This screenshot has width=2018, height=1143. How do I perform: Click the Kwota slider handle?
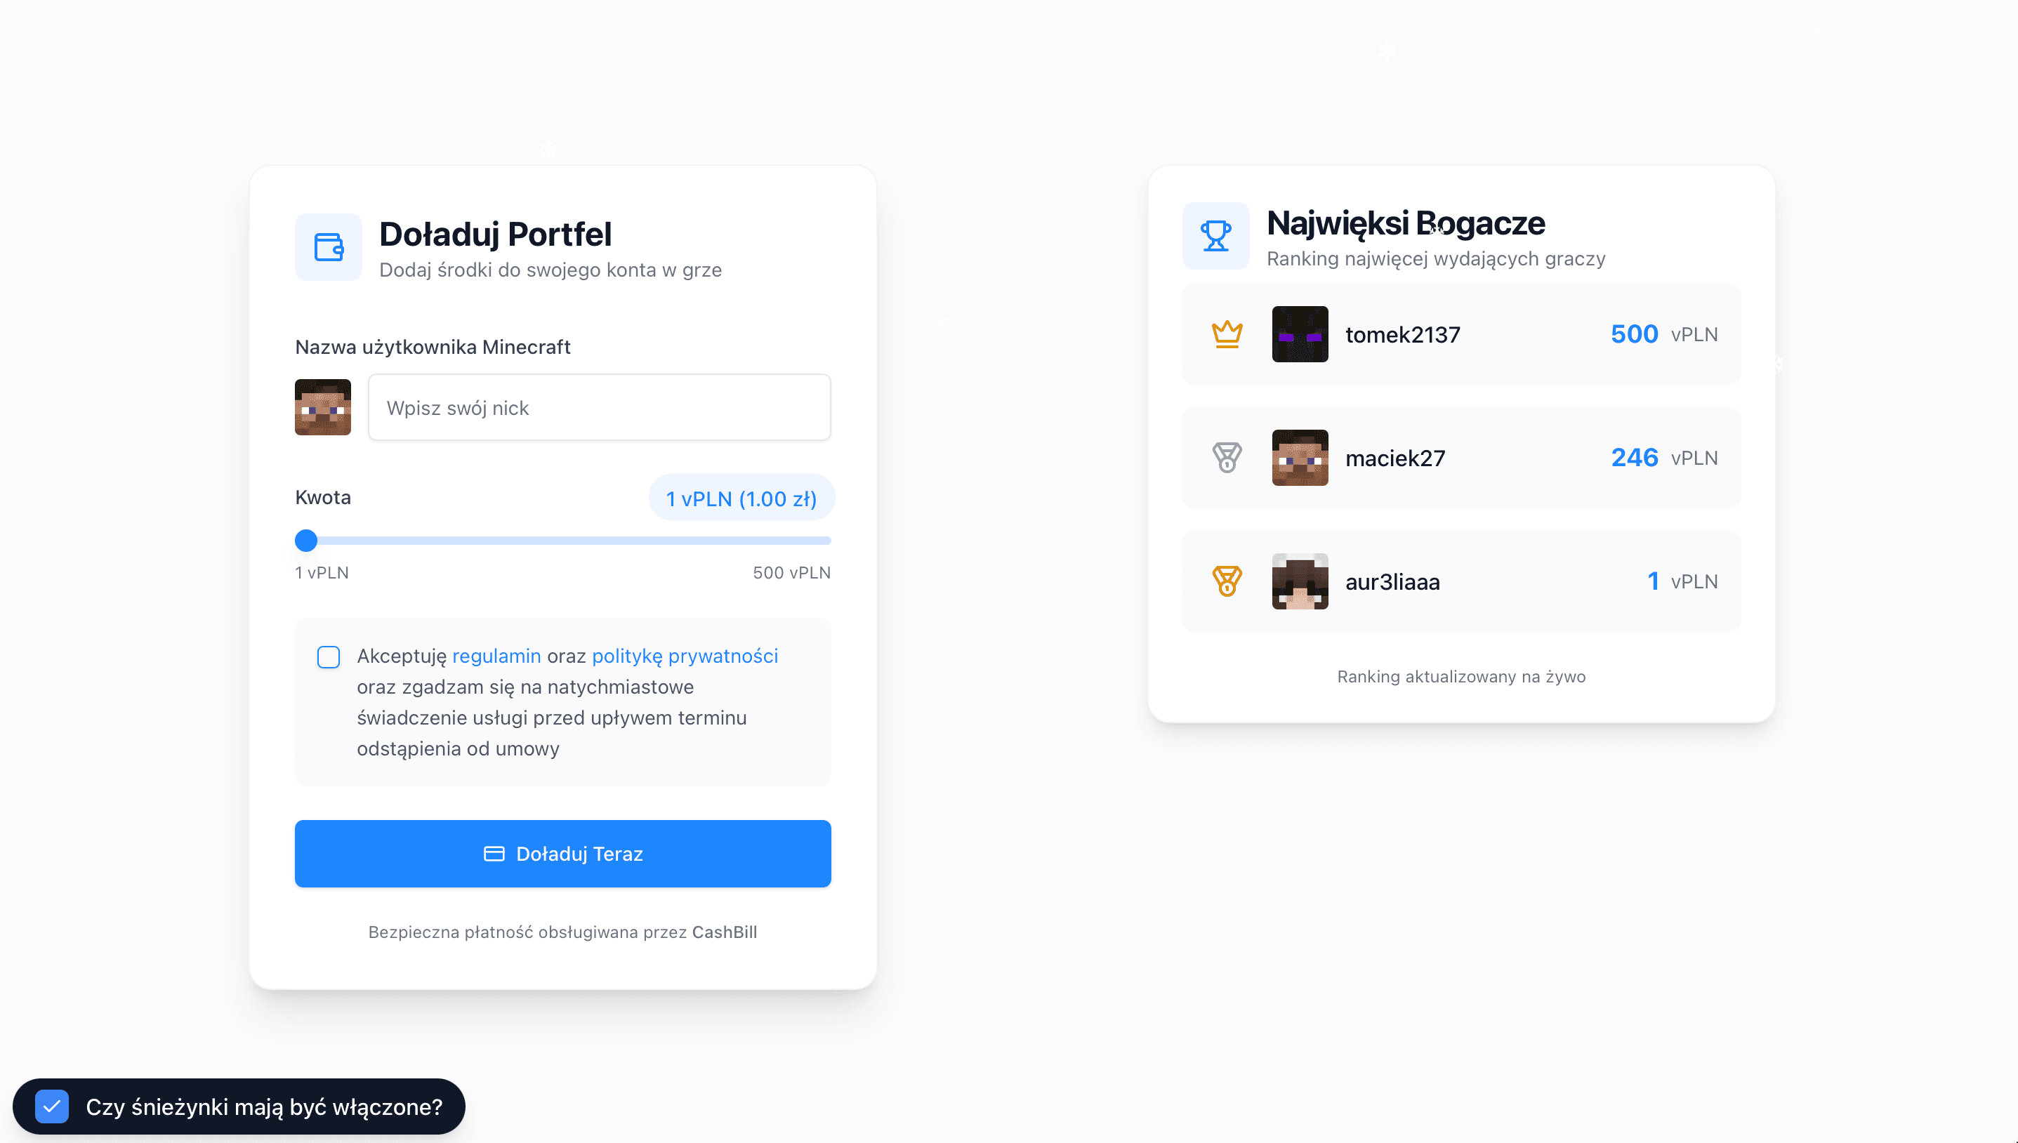point(306,541)
